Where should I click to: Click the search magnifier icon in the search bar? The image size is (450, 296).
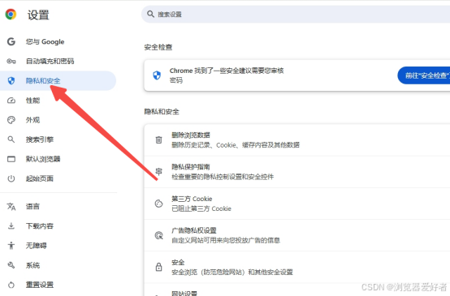(150, 14)
